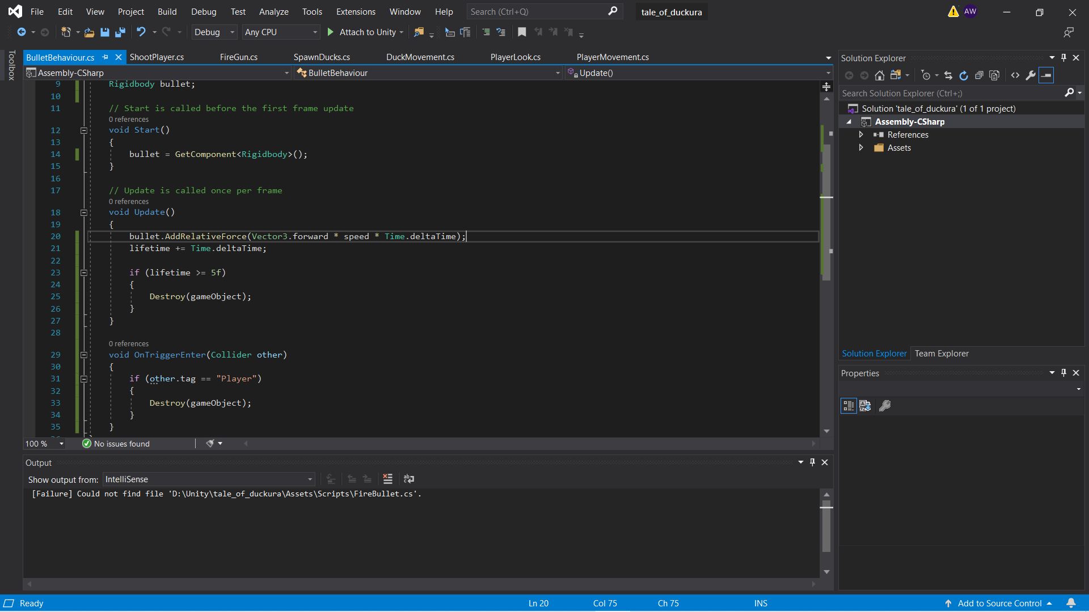Open the Analyze menu
Viewport: 1089px width, 612px height.
[273, 12]
